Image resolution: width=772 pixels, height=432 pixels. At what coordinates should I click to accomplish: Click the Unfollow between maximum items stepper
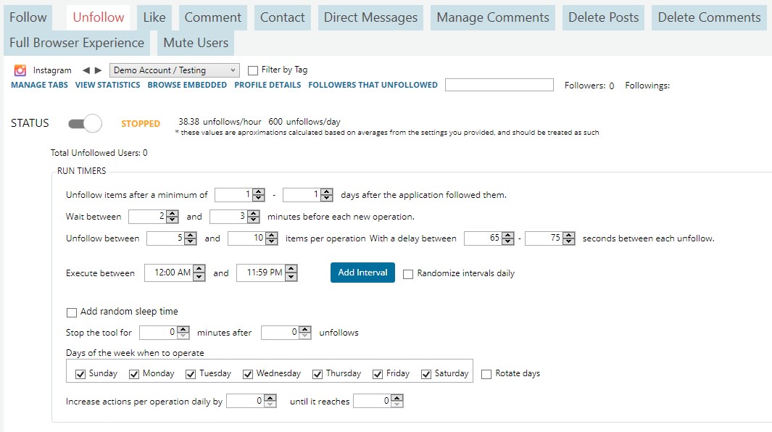click(x=253, y=238)
